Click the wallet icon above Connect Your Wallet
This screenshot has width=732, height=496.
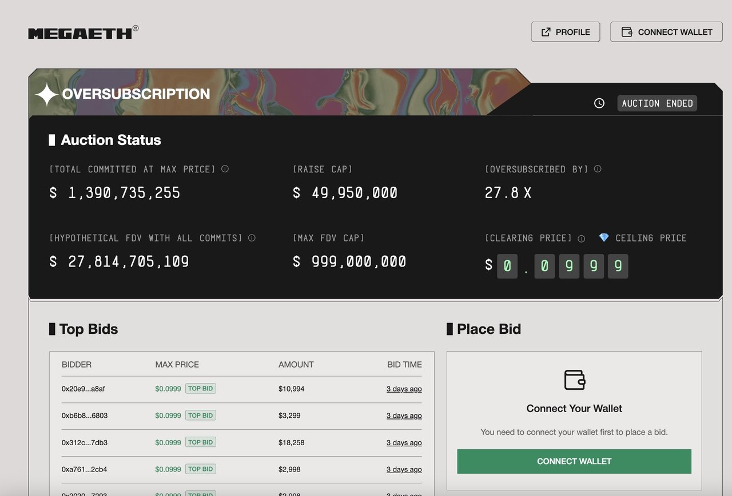(x=574, y=380)
